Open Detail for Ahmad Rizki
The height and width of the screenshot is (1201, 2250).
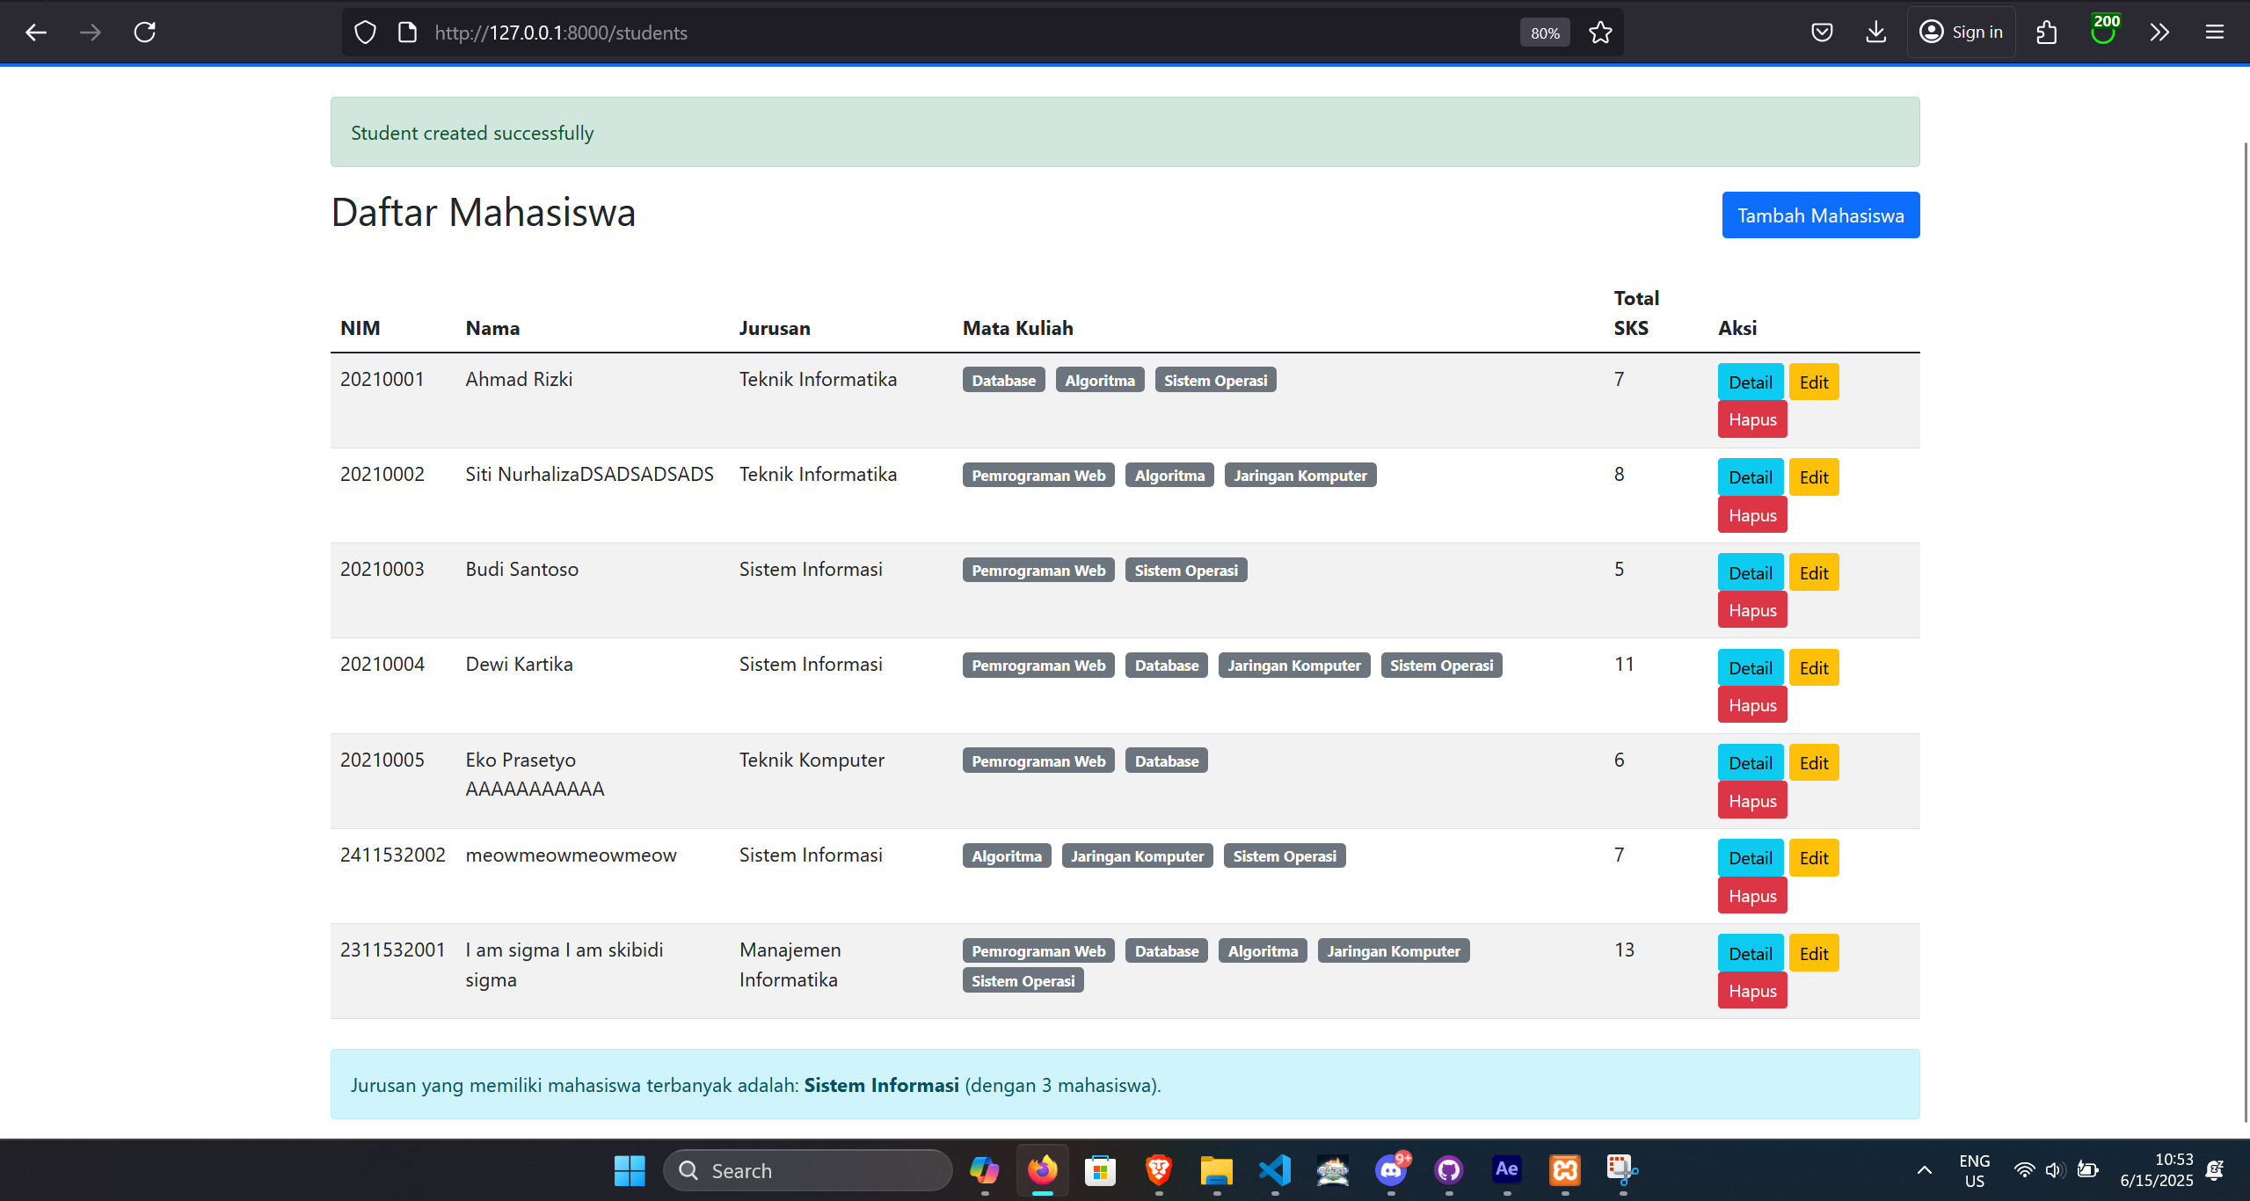(x=1750, y=382)
